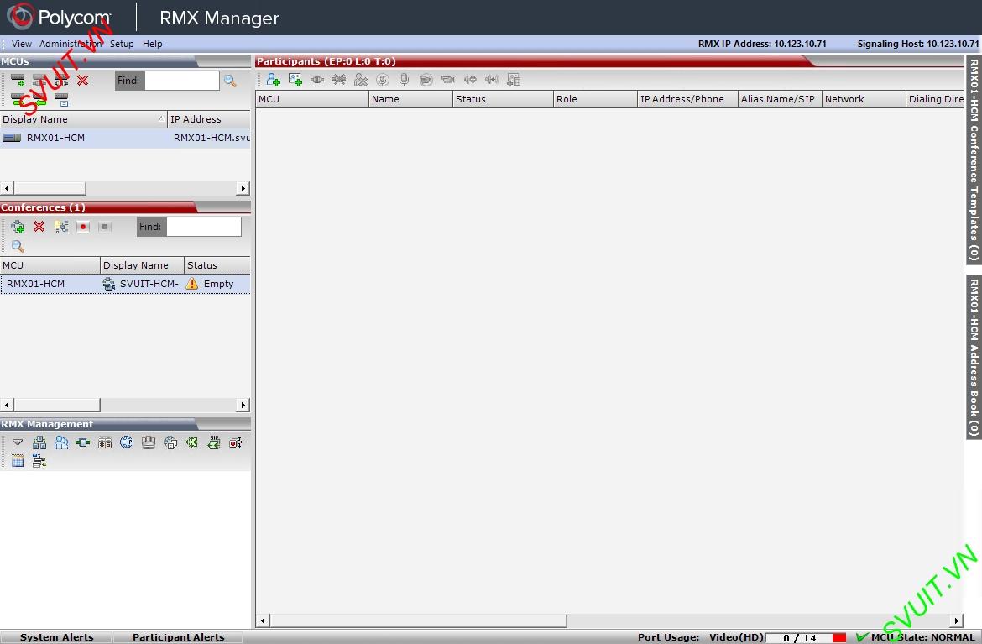Click left arrow of Conferences horizontal scrollbar
Screen dimensions: 982x644
(x=7, y=406)
